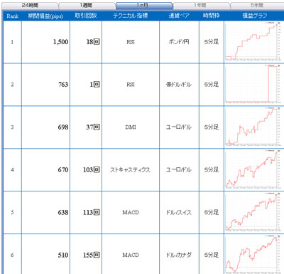The width and height of the screenshot is (284, 274).
Task: Open the rank 6 ドル/カナダ profit graph
Action: pyautogui.click(x=253, y=255)
